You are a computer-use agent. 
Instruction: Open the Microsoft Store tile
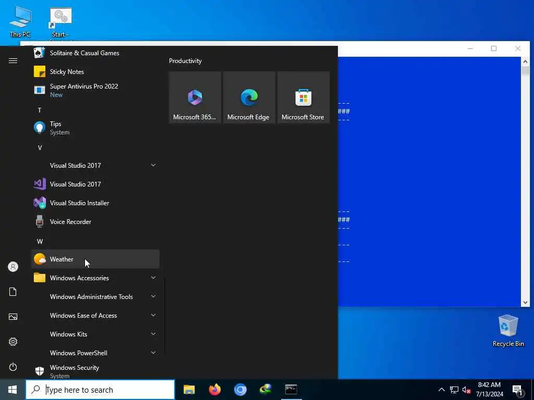(303, 97)
